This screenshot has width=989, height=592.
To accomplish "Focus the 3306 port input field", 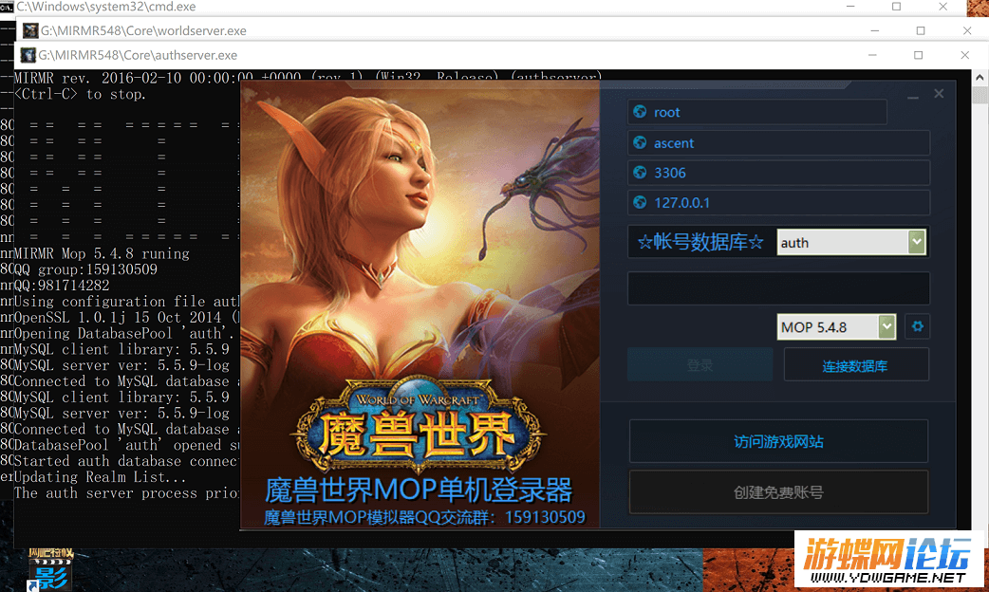I will (778, 172).
